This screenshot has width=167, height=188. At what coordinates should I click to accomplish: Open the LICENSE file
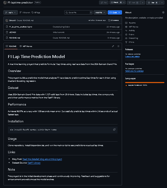[13, 32]
